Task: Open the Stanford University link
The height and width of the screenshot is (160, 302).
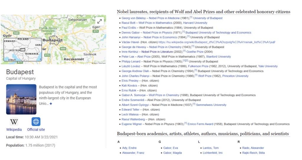Action: [218, 57]
